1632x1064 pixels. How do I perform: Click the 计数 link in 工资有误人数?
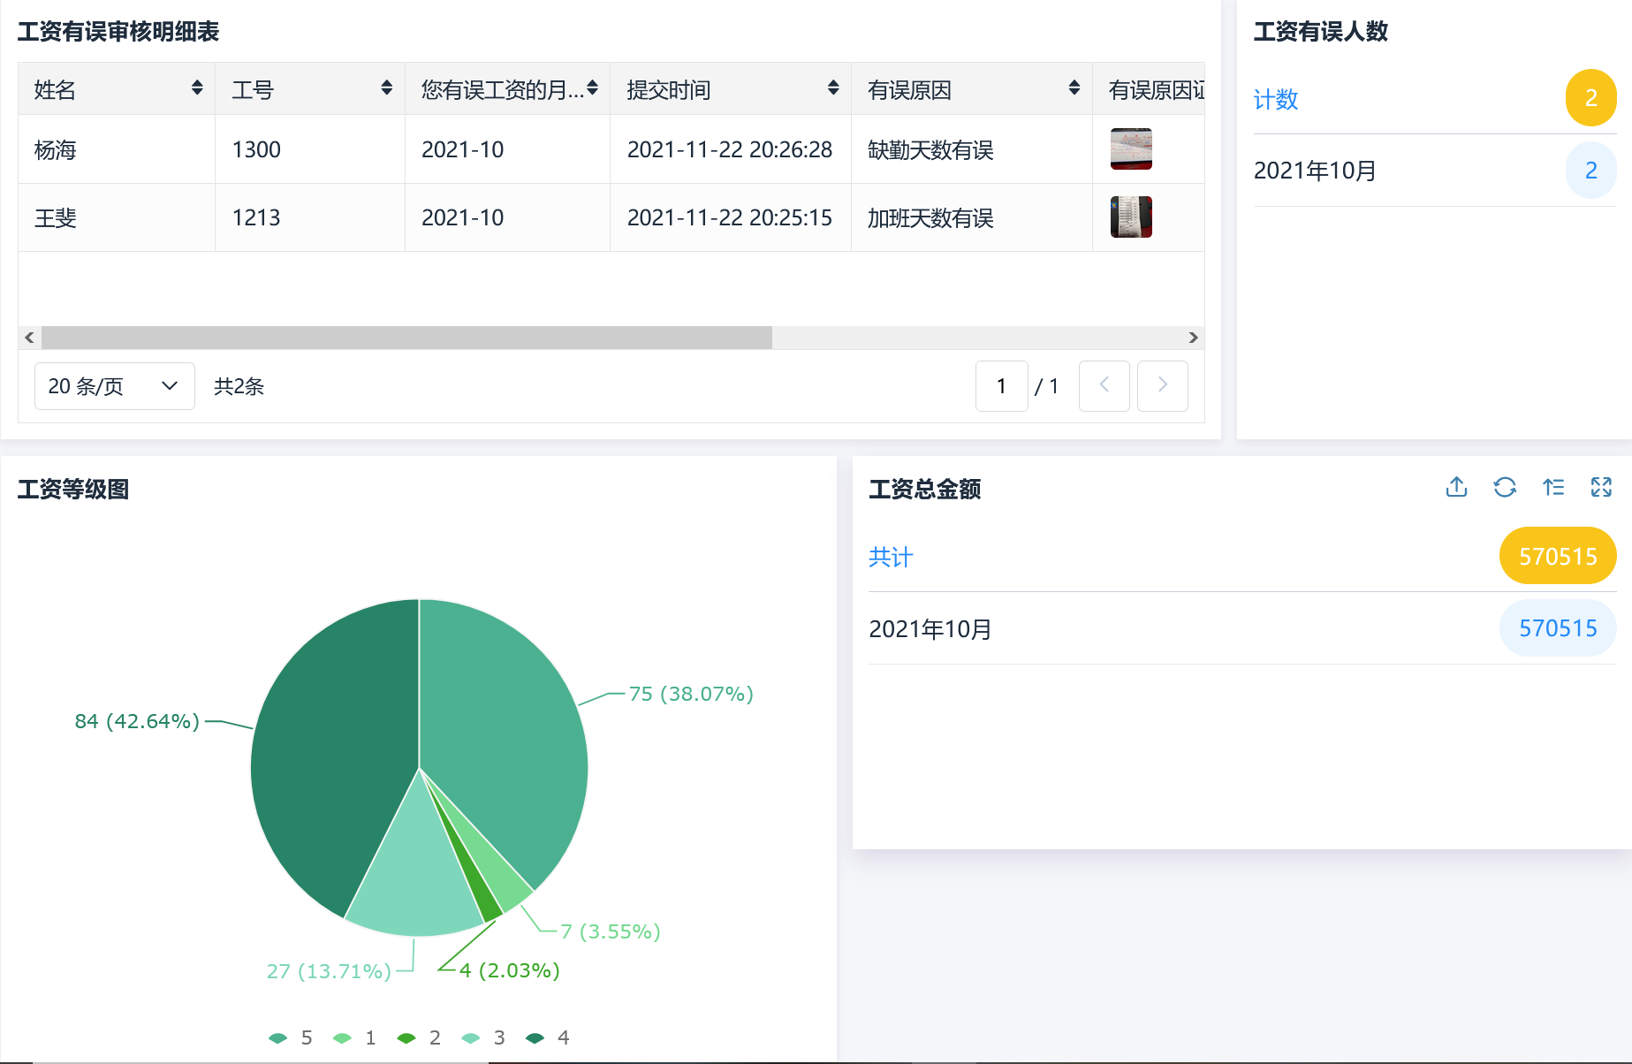click(1275, 99)
